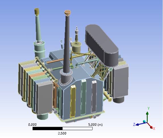Select the brown pipe on the tank cover
This screenshot has height=138, width=163.
click(x=55, y=61)
